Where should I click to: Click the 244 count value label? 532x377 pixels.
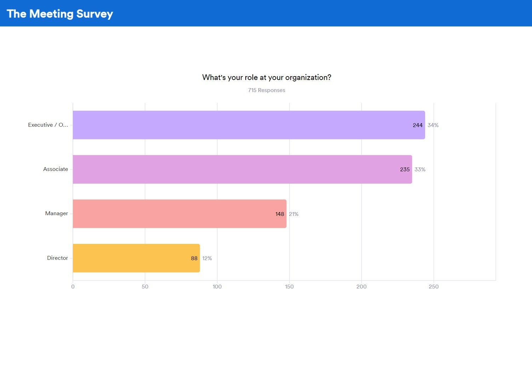(x=418, y=125)
